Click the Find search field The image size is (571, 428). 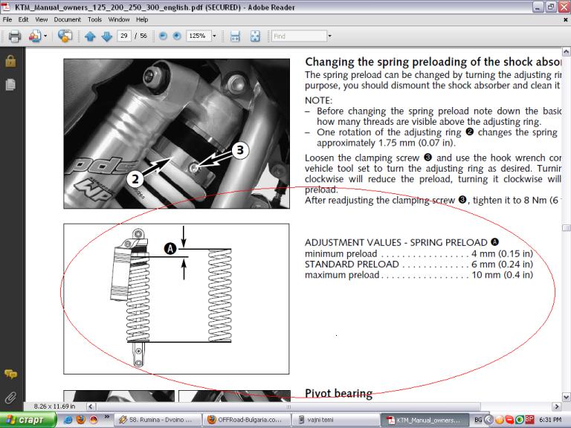(300, 36)
